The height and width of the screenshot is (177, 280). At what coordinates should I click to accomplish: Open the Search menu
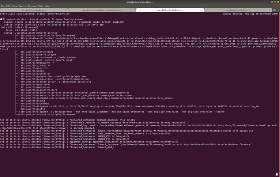tap(22, 6)
